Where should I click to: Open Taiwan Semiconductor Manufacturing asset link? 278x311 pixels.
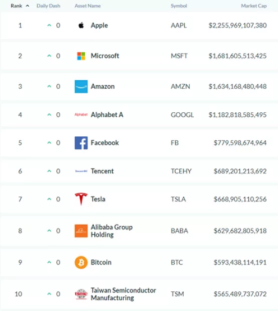(123, 294)
